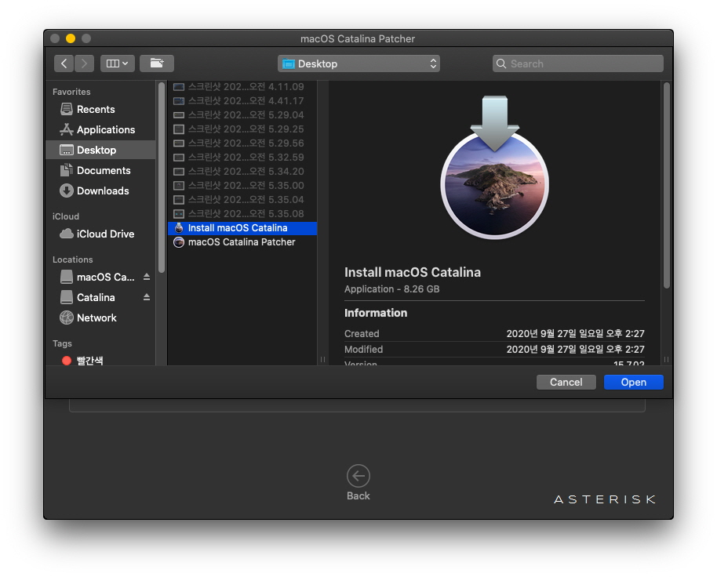Click the Catalina installer preview image
The image size is (717, 577).
(x=494, y=168)
